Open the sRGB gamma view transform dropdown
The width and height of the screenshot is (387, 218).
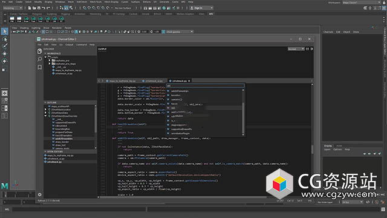point(180,31)
